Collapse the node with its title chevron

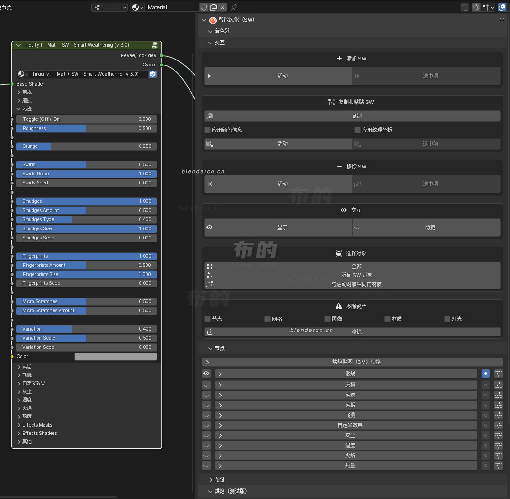[x=18, y=45]
